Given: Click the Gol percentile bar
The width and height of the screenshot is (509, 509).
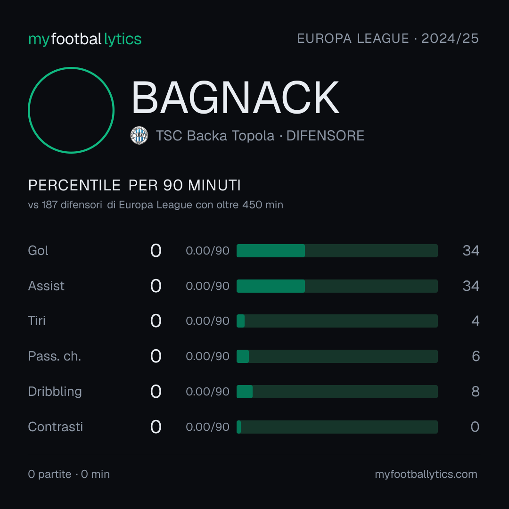Looking at the screenshot, I should tap(337, 251).
